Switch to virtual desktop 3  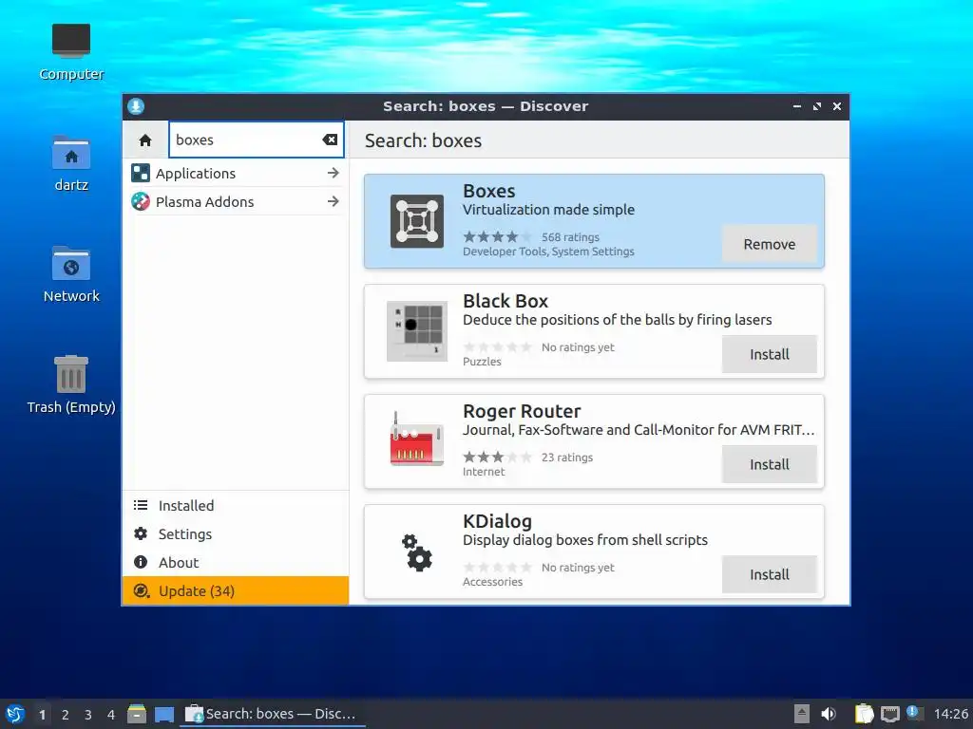pyautogui.click(x=88, y=715)
